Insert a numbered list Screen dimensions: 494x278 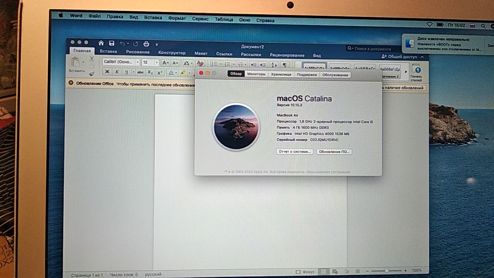[x=227, y=64]
